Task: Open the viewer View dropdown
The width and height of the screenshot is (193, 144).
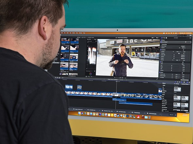Action: point(157,38)
